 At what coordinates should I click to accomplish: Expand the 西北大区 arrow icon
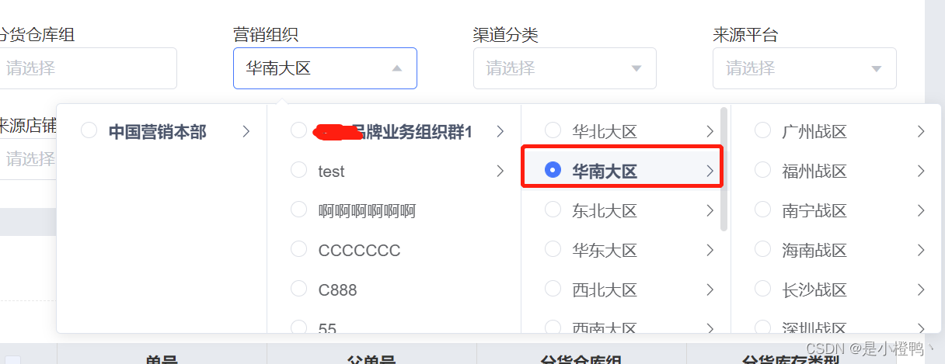[x=710, y=289]
